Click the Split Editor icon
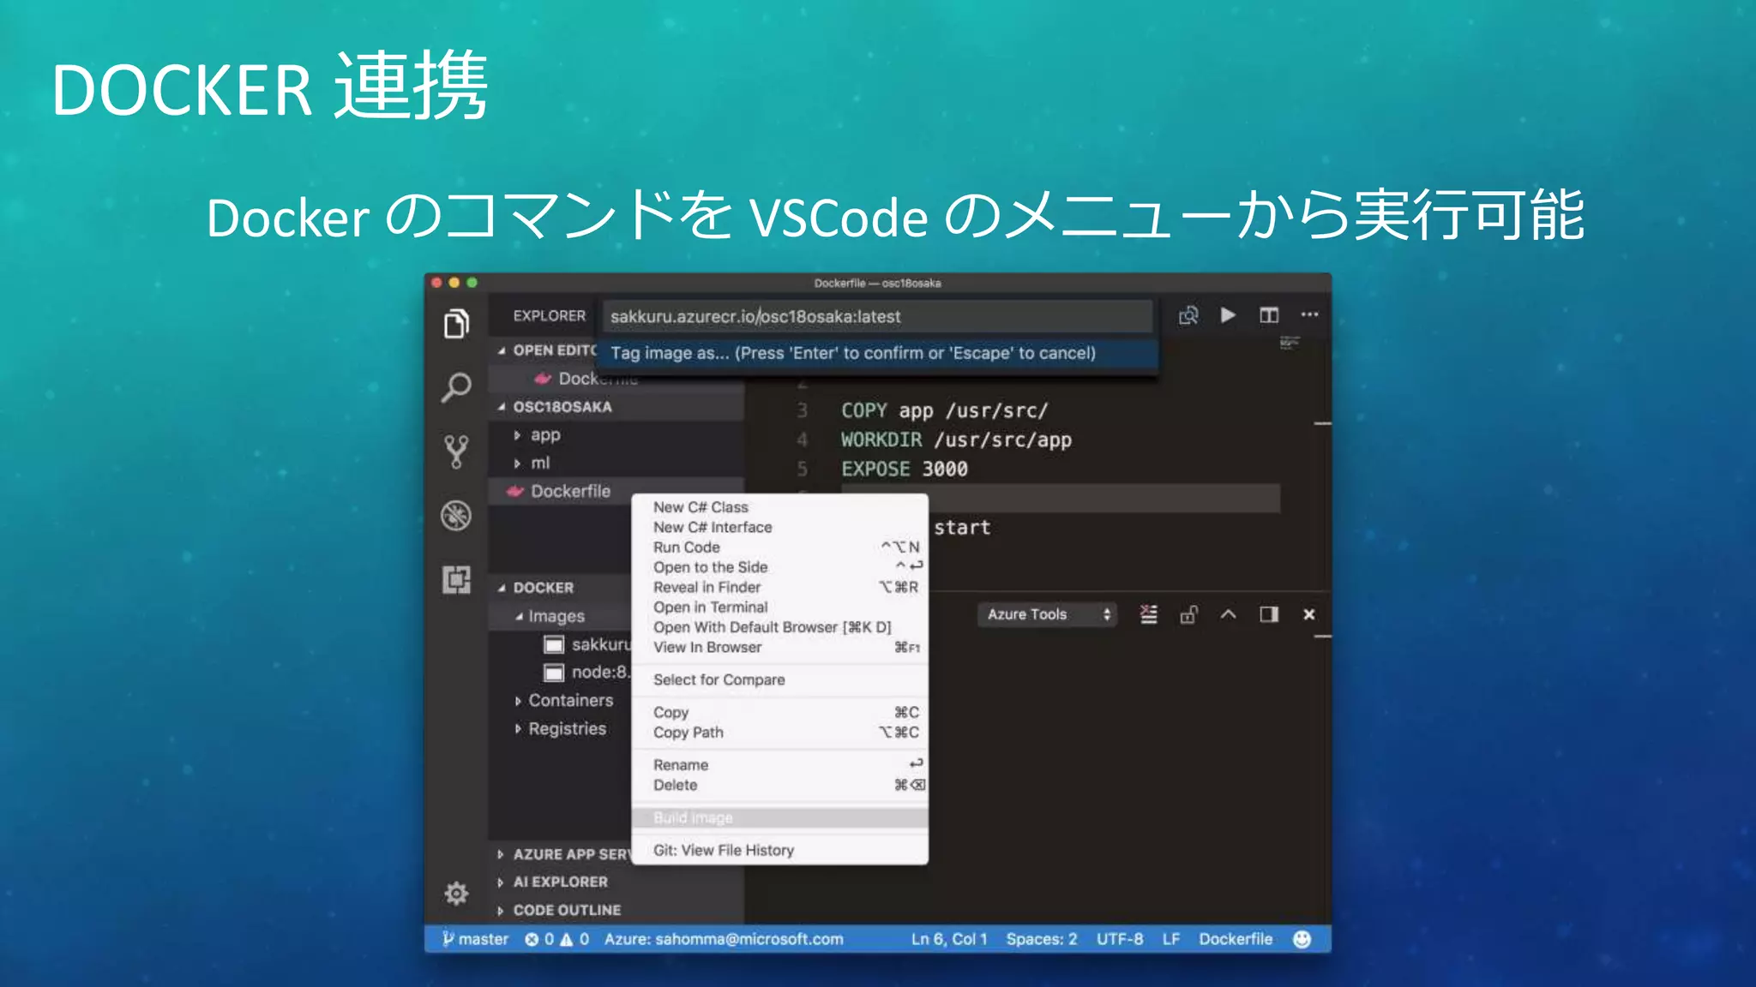The height and width of the screenshot is (987, 1756). tap(1269, 315)
